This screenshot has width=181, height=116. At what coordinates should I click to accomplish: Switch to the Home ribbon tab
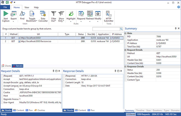pos(17,7)
